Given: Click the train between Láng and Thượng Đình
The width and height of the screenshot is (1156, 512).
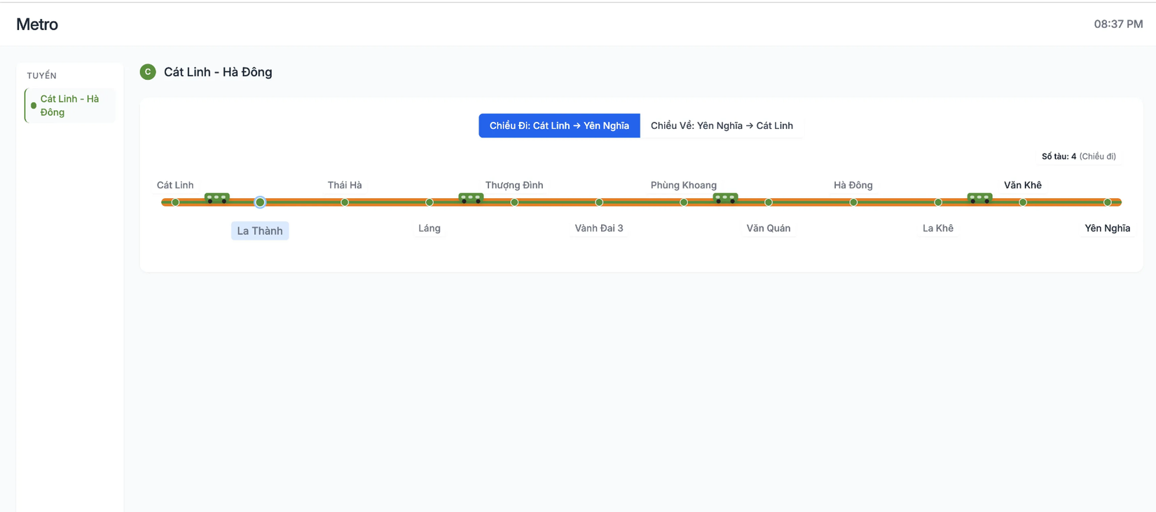Looking at the screenshot, I should pyautogui.click(x=471, y=199).
